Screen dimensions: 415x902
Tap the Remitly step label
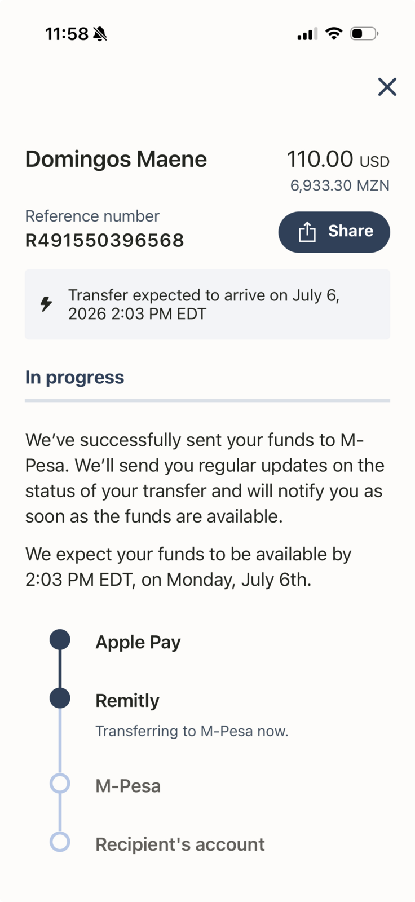127,700
